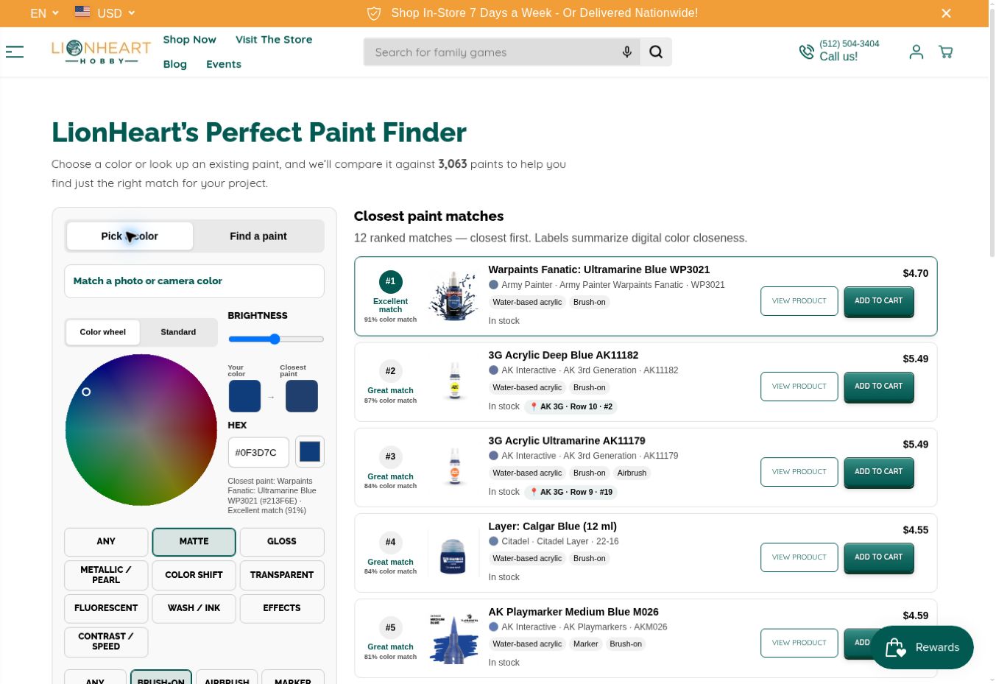The height and width of the screenshot is (684, 996).
Task: Open AK Playmarker Medium Blue M026 title
Action: [x=573, y=612]
